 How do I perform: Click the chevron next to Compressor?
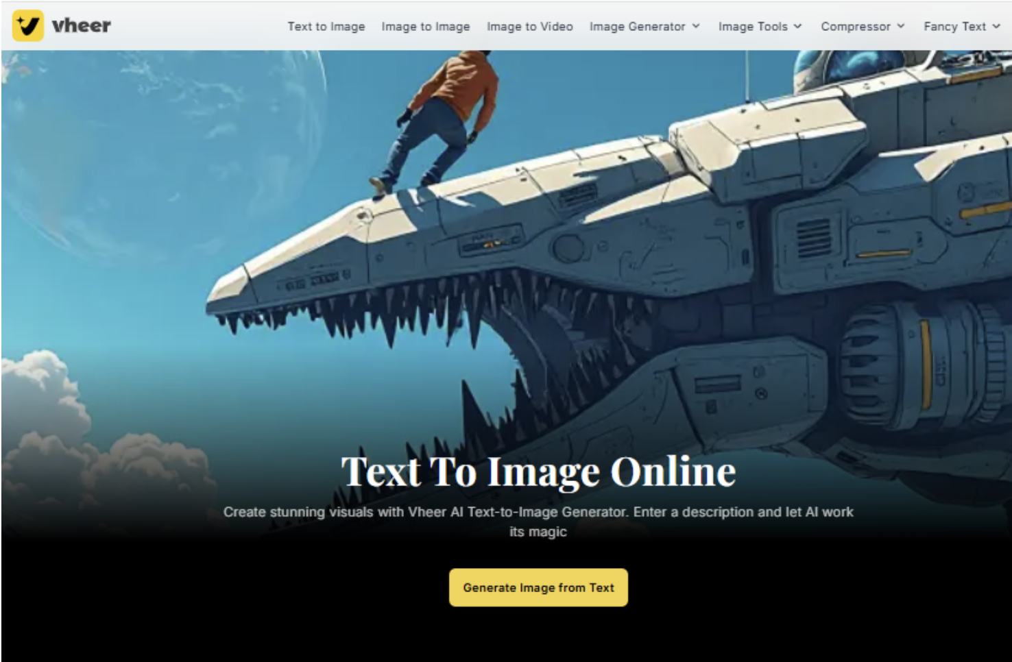901,26
